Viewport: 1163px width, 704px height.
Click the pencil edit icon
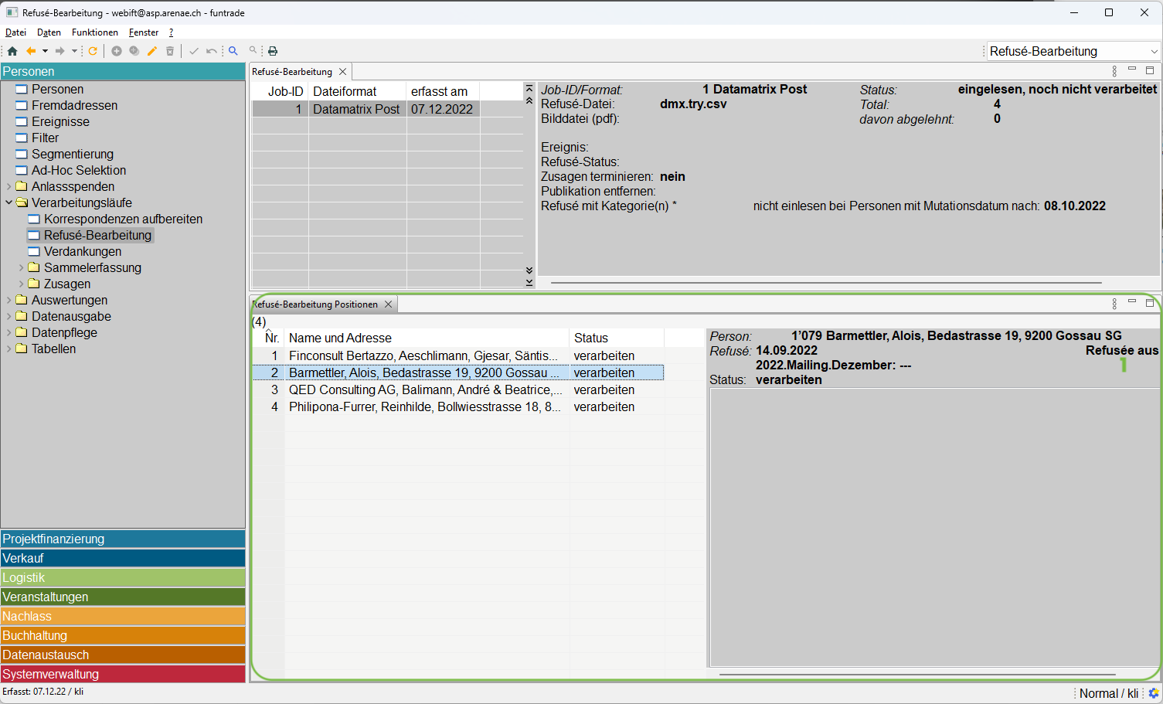click(x=152, y=51)
